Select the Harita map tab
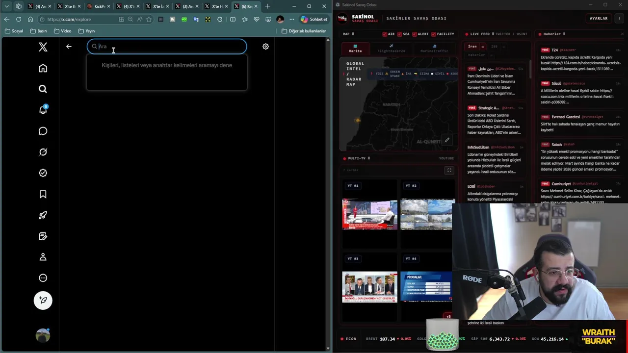Screen dimensions: 628x353 point(355,49)
